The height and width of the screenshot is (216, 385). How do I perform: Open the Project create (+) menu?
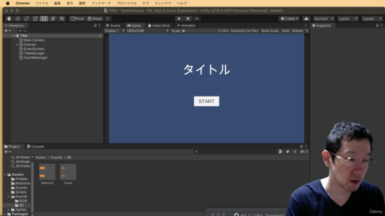pos(7,152)
